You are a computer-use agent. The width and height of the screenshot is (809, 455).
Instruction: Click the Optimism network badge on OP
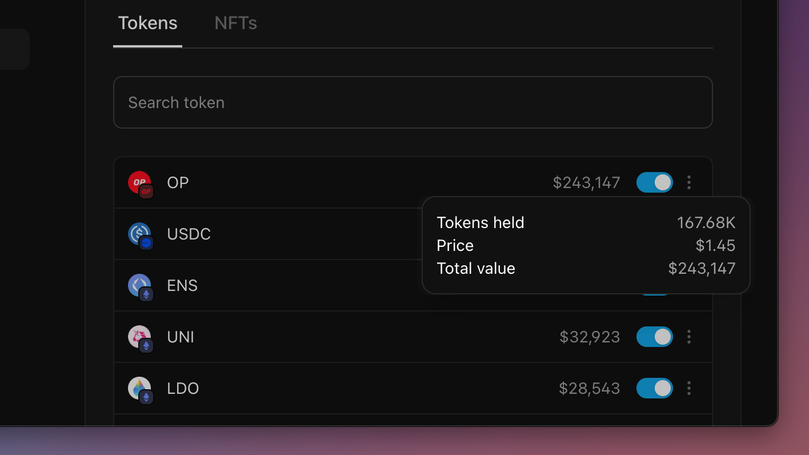(x=146, y=191)
